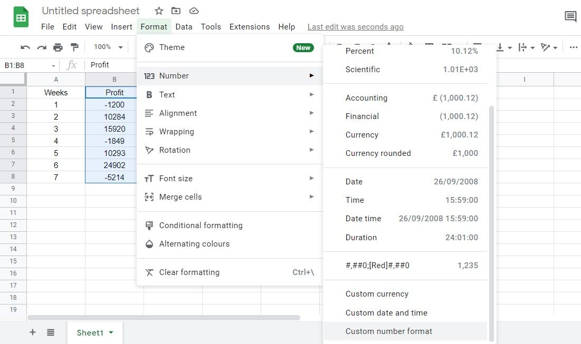Choose Custom number format option

[389, 331]
